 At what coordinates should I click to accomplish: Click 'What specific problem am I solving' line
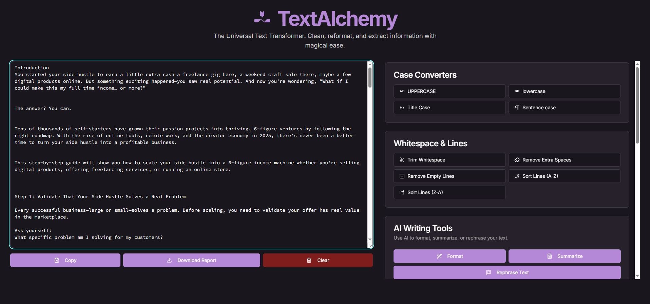coord(89,237)
